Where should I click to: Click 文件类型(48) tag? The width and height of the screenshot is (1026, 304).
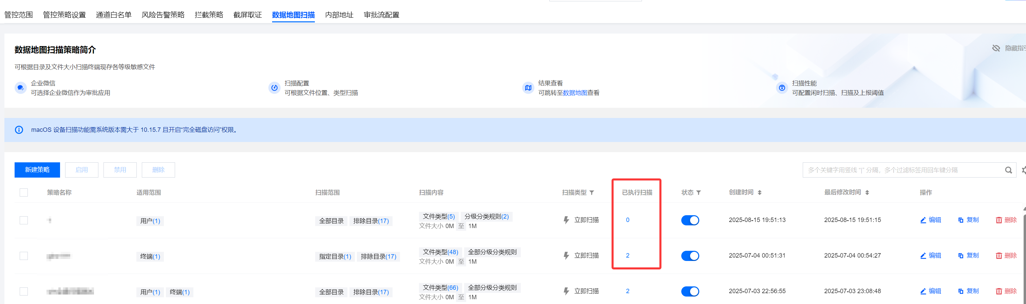pyautogui.click(x=440, y=252)
